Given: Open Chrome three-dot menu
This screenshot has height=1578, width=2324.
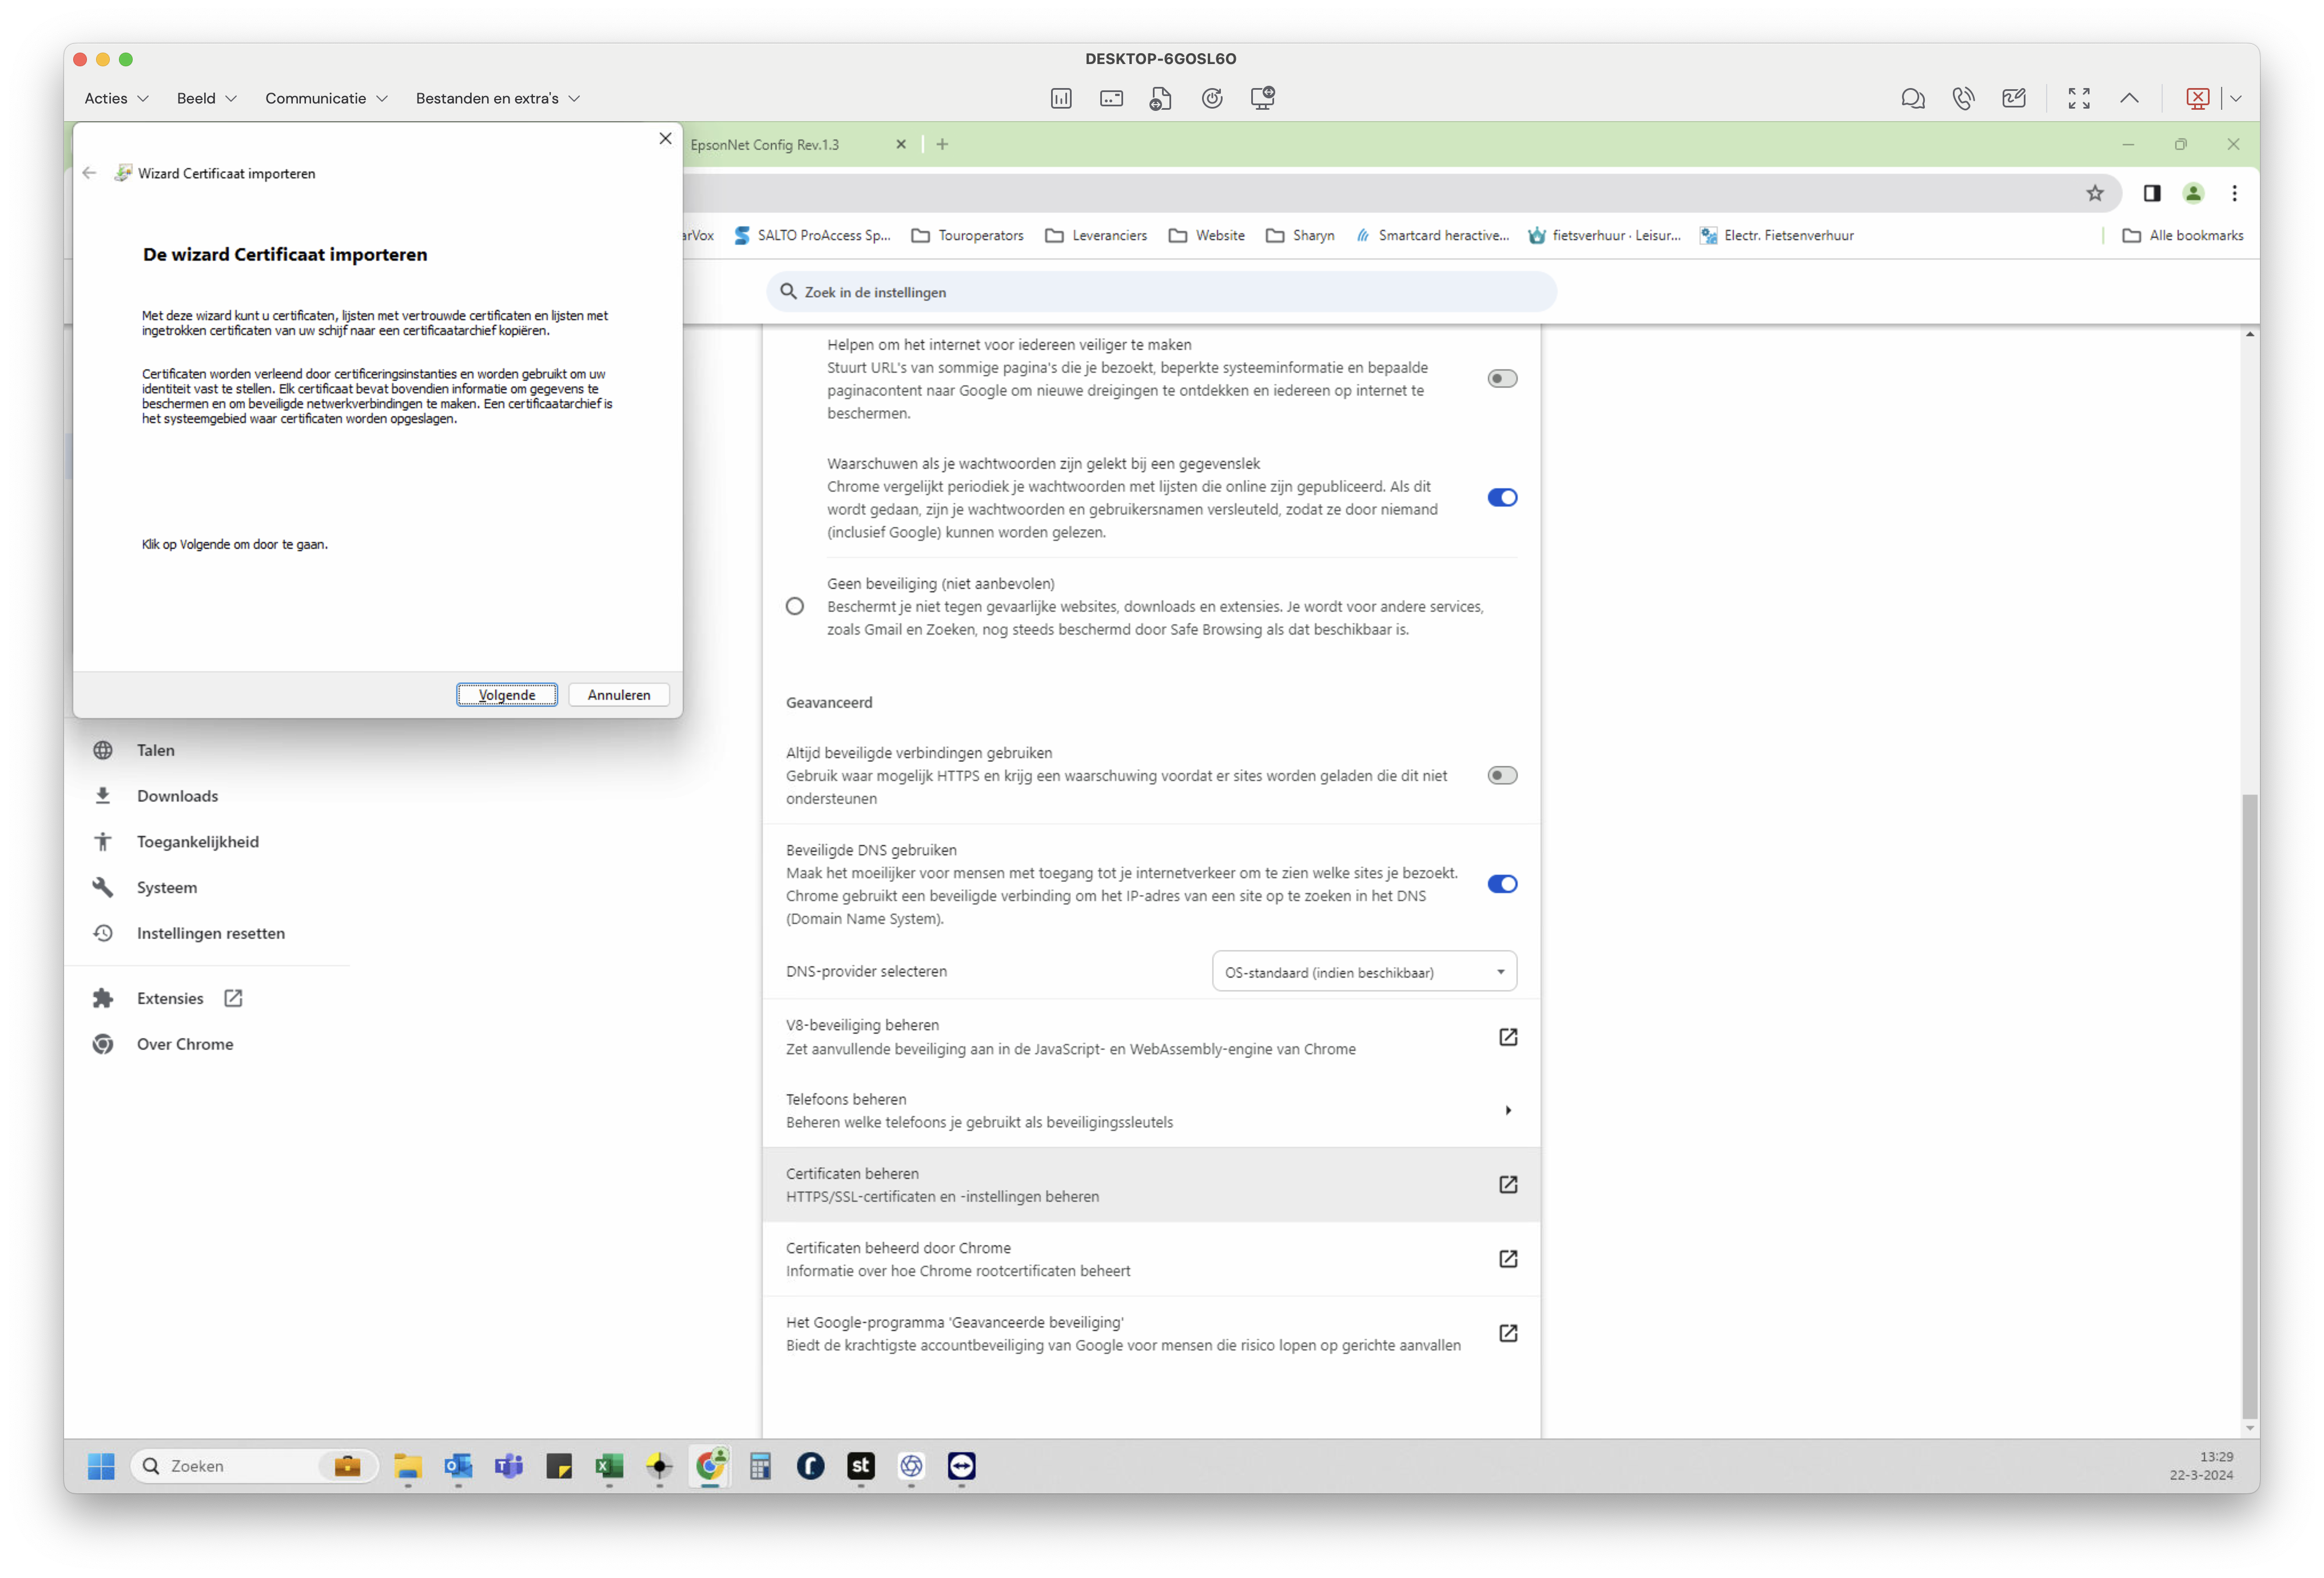Looking at the screenshot, I should coord(2235,193).
